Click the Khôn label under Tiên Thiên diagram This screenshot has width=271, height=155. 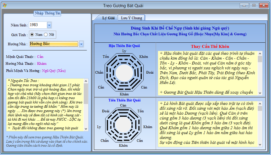coord(123,146)
